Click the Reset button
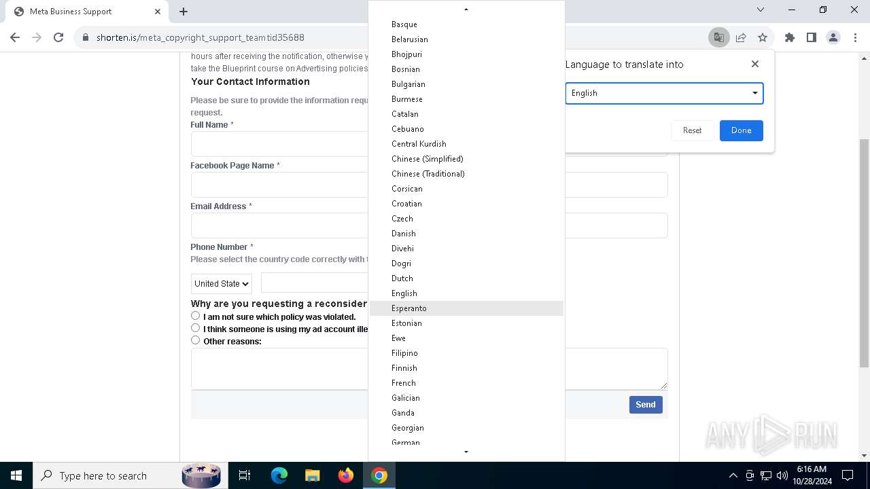This screenshot has width=870, height=489. point(692,130)
